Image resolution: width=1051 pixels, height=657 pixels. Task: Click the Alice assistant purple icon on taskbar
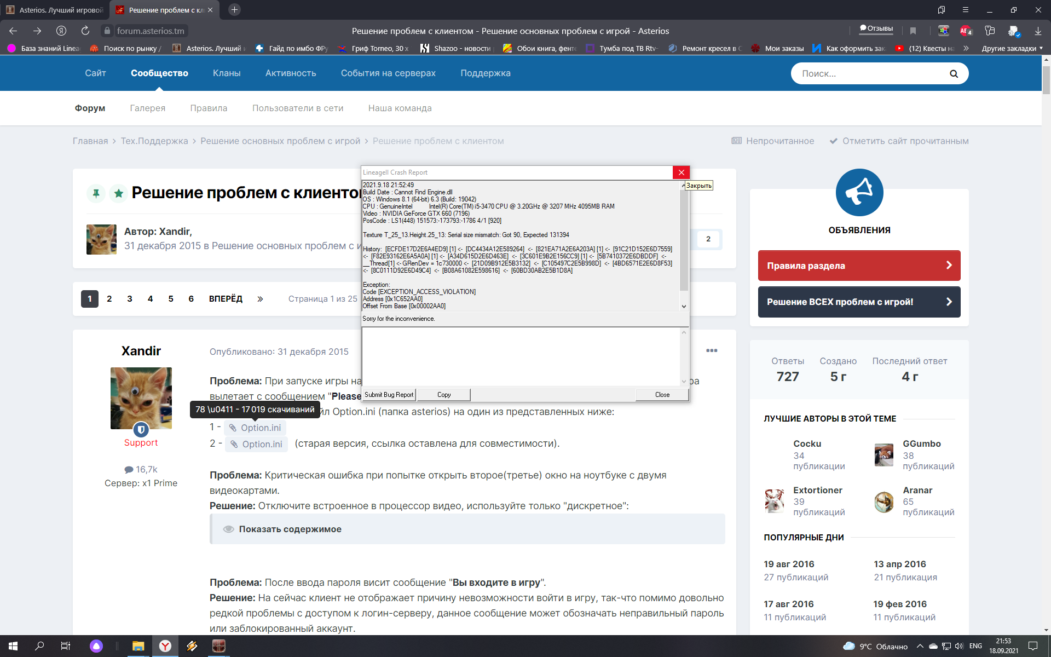pos(96,646)
